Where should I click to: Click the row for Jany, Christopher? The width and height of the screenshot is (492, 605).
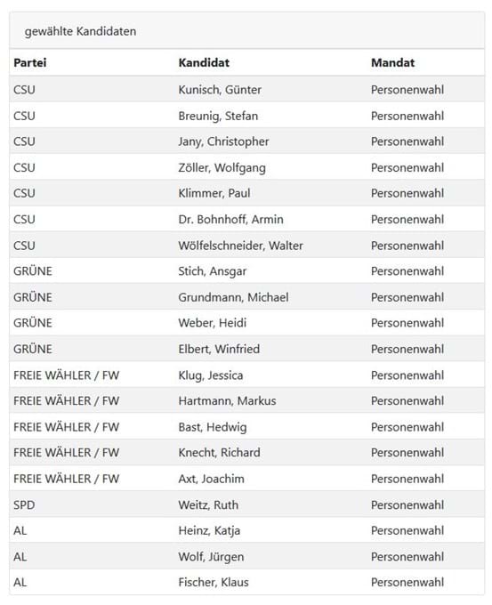tap(247, 141)
